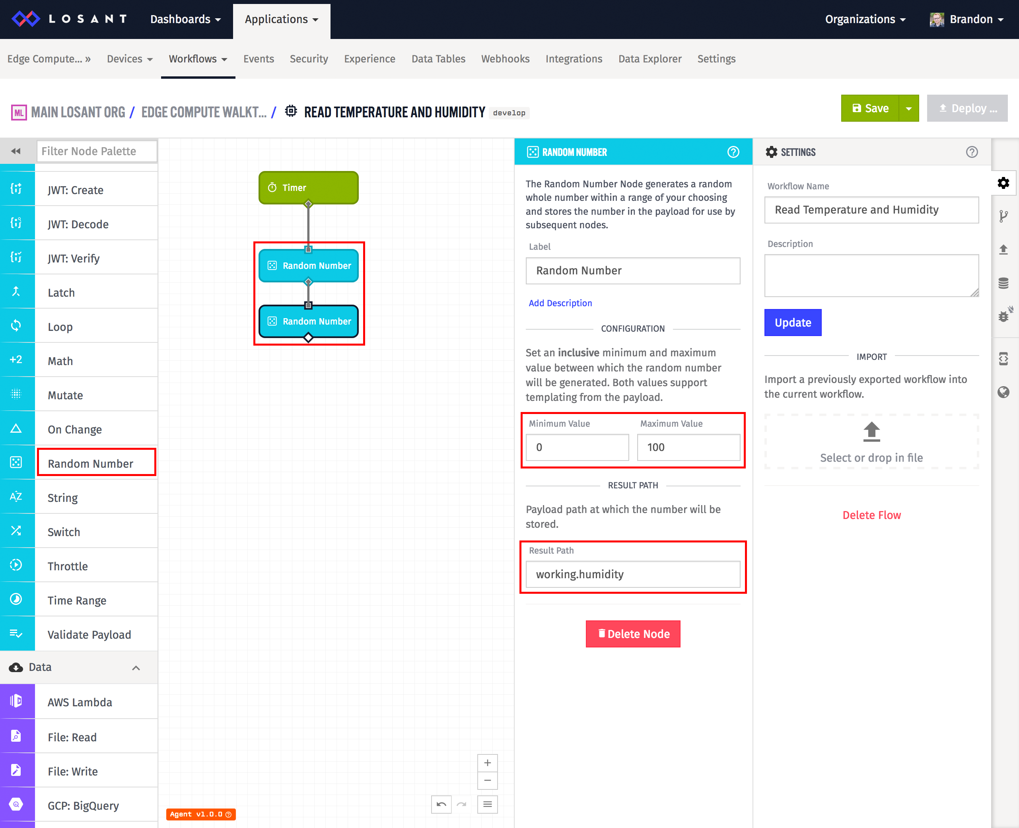
Task: Click the JWT: Create node icon
Action: click(x=17, y=189)
